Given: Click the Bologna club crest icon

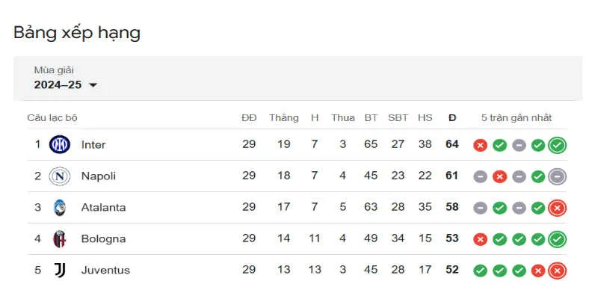Looking at the screenshot, I should pyautogui.click(x=60, y=238).
